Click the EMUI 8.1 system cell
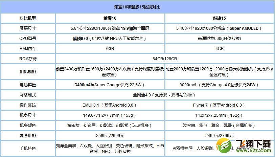Screen dimensions: 275x157 click(110, 105)
